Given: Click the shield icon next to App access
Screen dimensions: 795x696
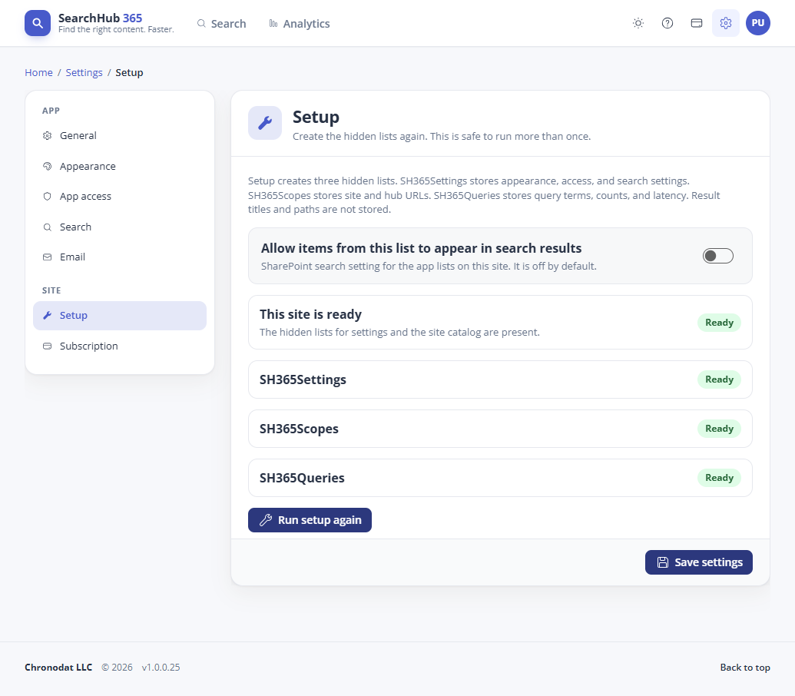Looking at the screenshot, I should pos(47,197).
